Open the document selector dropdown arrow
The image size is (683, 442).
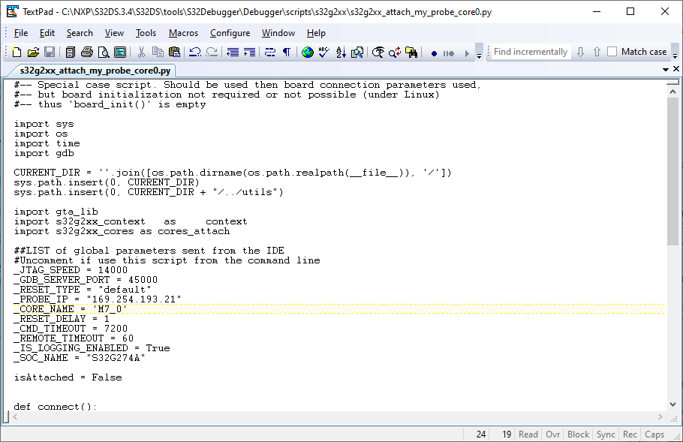[665, 68]
